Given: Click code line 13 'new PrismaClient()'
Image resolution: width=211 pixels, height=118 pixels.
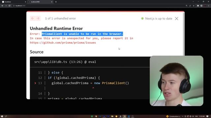Looking at the screenshot, I should pyautogui.click(x=90, y=83).
